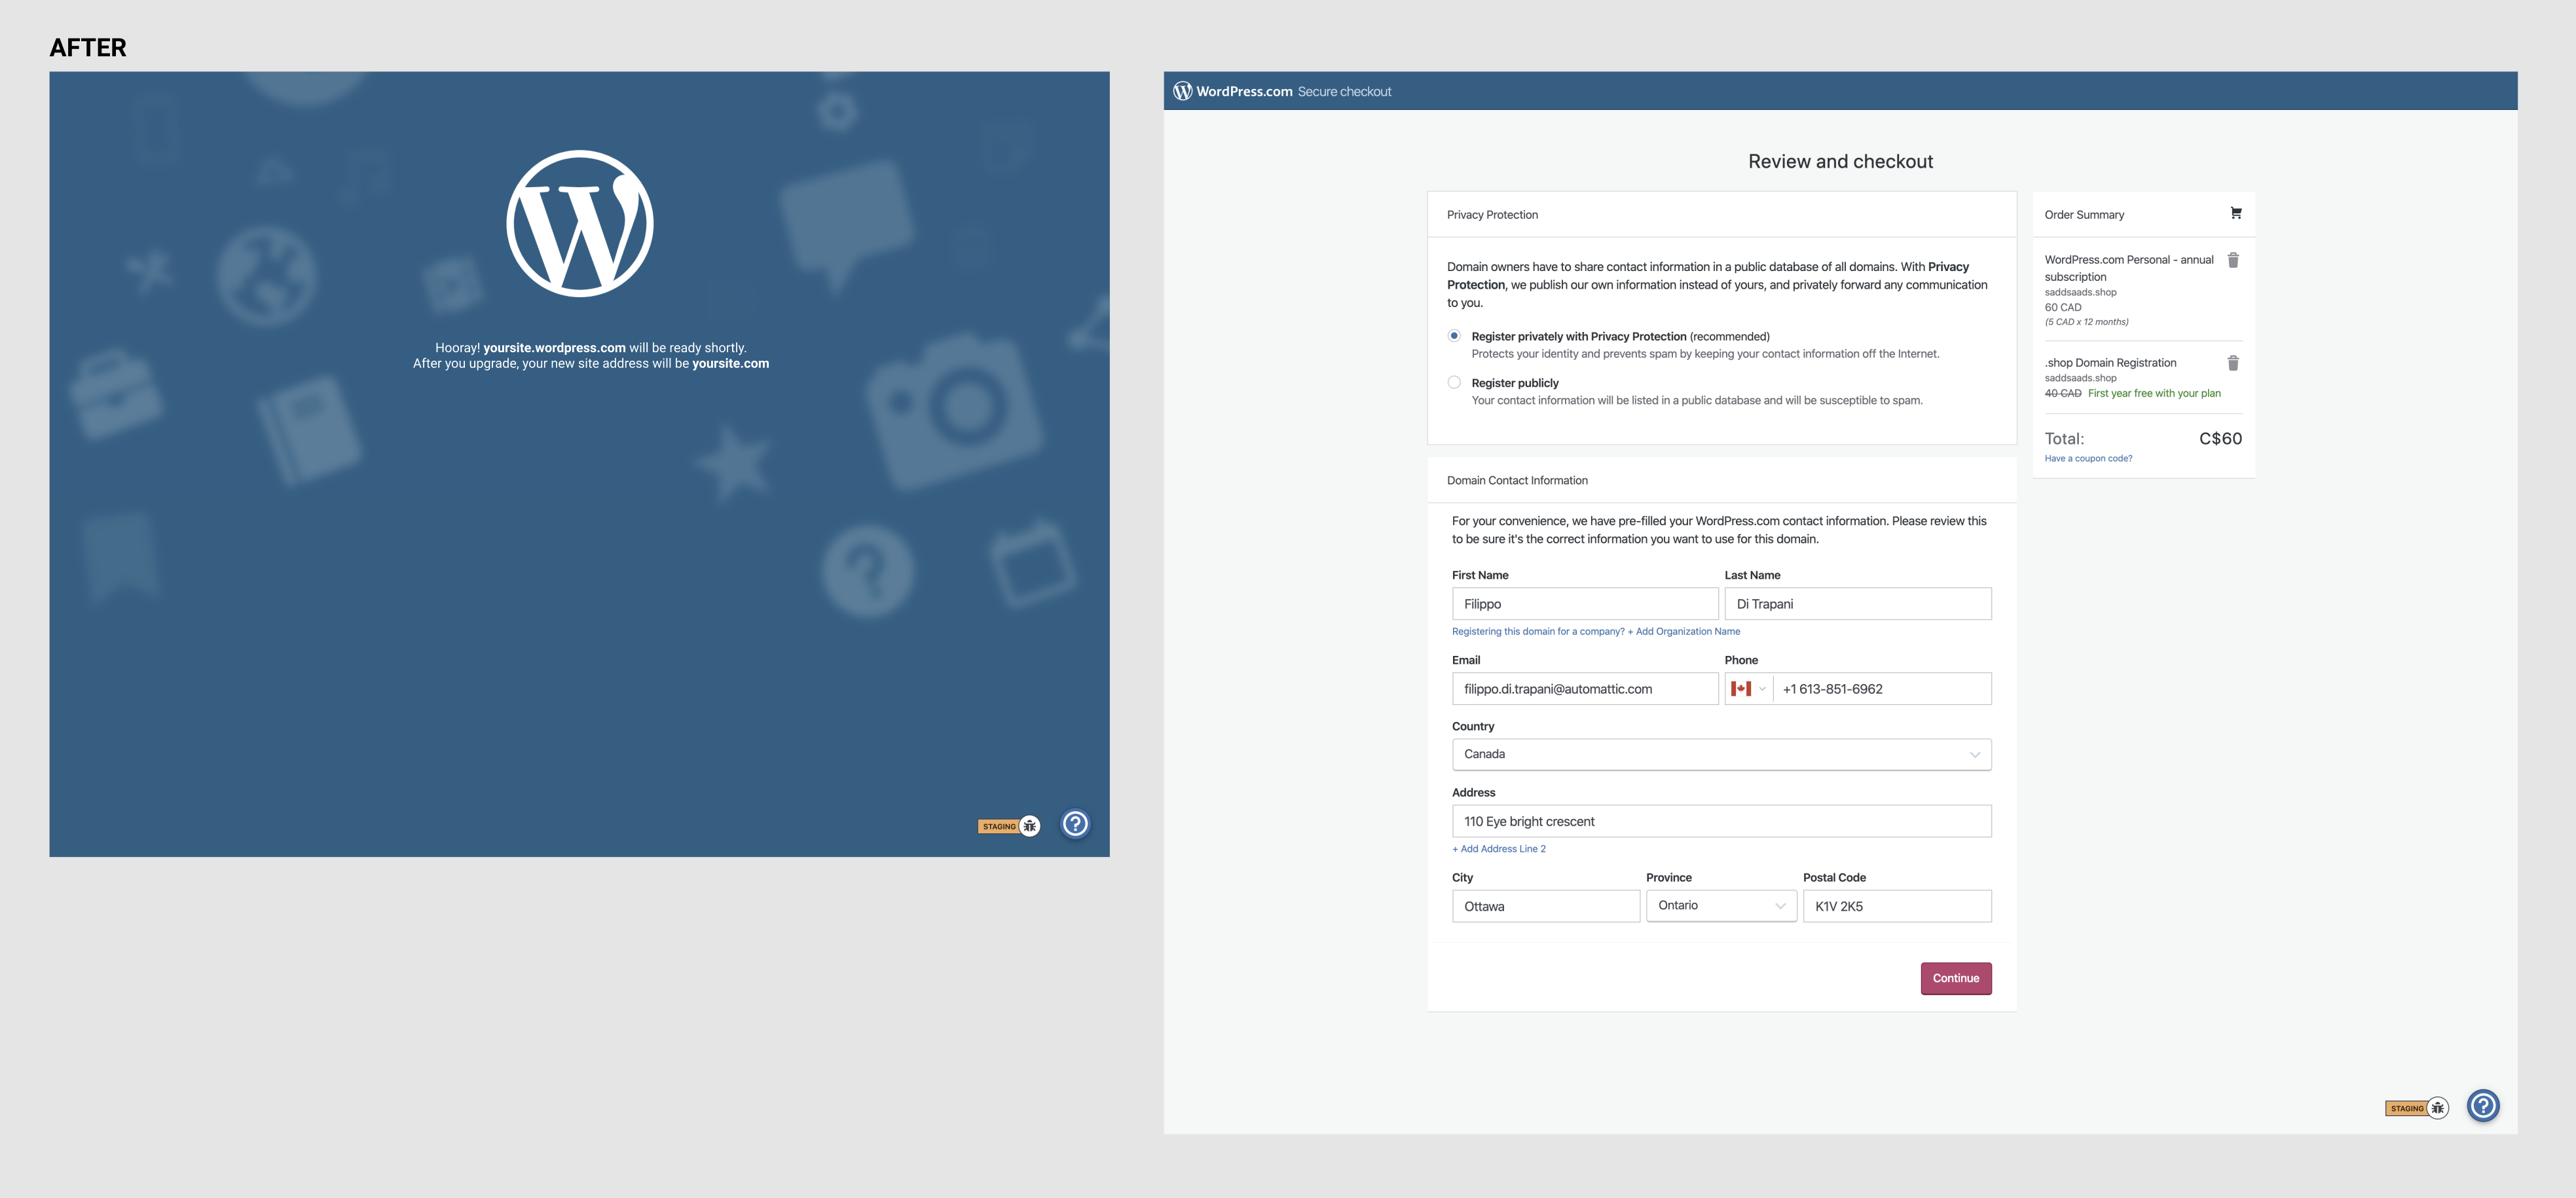Open help icon on the blue Hooray screen
Screen dimensions: 2576x1198
1075,823
